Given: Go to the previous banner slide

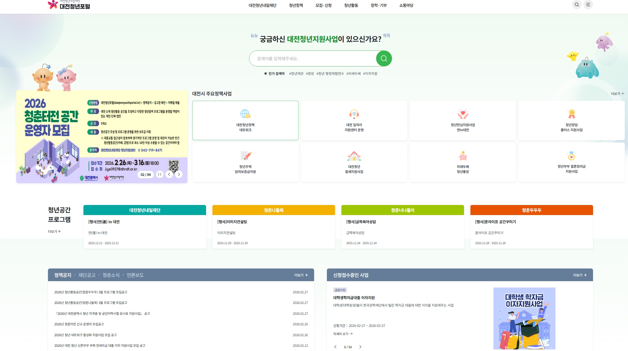Looking at the screenshot, I should point(169,174).
